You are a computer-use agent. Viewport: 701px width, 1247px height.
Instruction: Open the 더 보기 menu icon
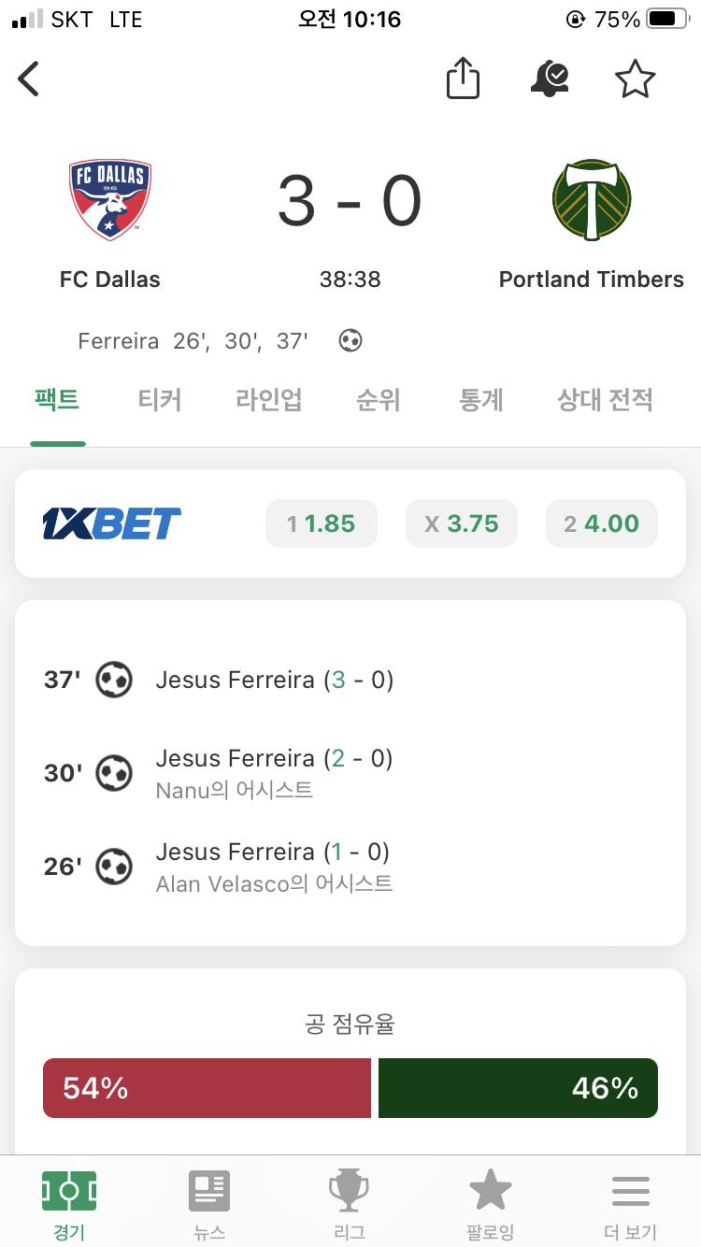(x=631, y=1192)
